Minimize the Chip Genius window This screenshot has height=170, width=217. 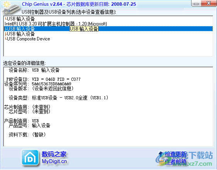click(196, 3)
